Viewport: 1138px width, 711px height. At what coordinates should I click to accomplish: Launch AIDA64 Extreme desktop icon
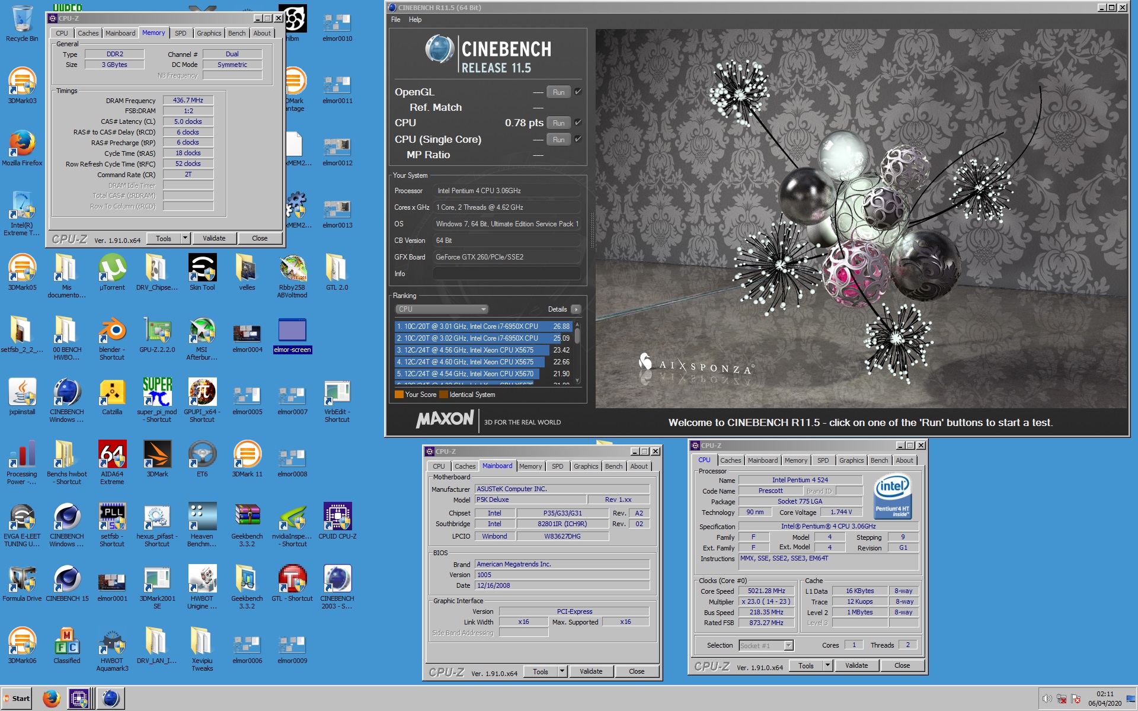coord(112,463)
